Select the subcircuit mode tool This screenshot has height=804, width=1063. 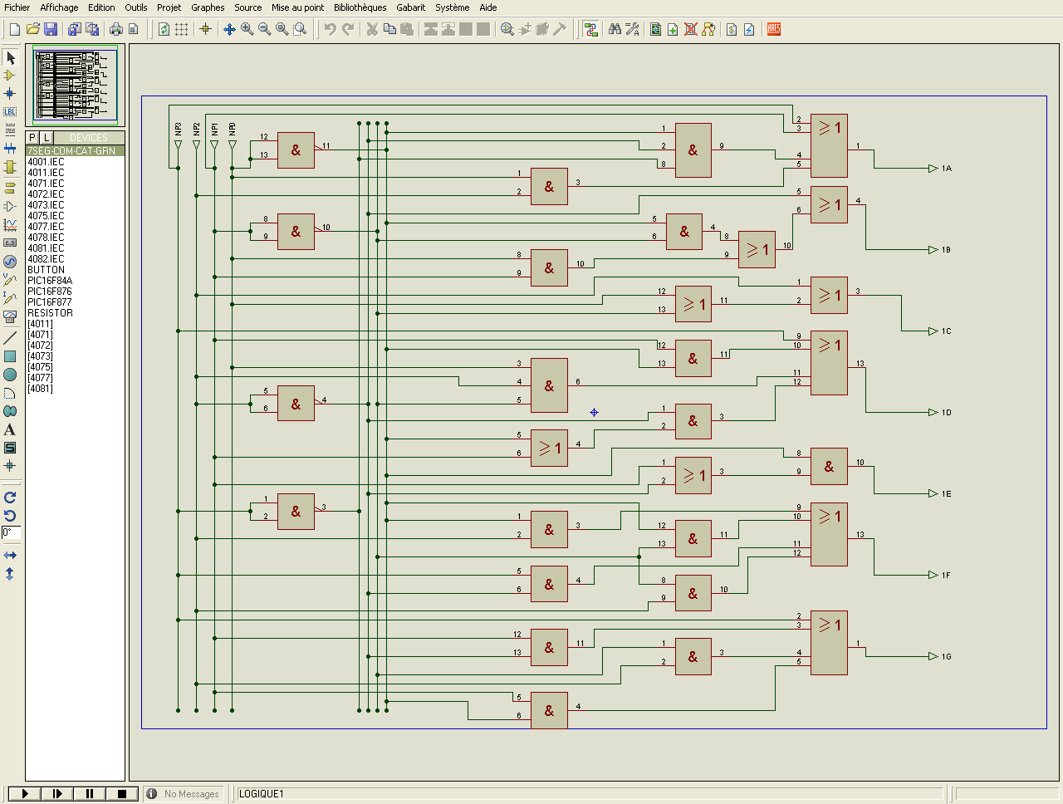click(10, 167)
